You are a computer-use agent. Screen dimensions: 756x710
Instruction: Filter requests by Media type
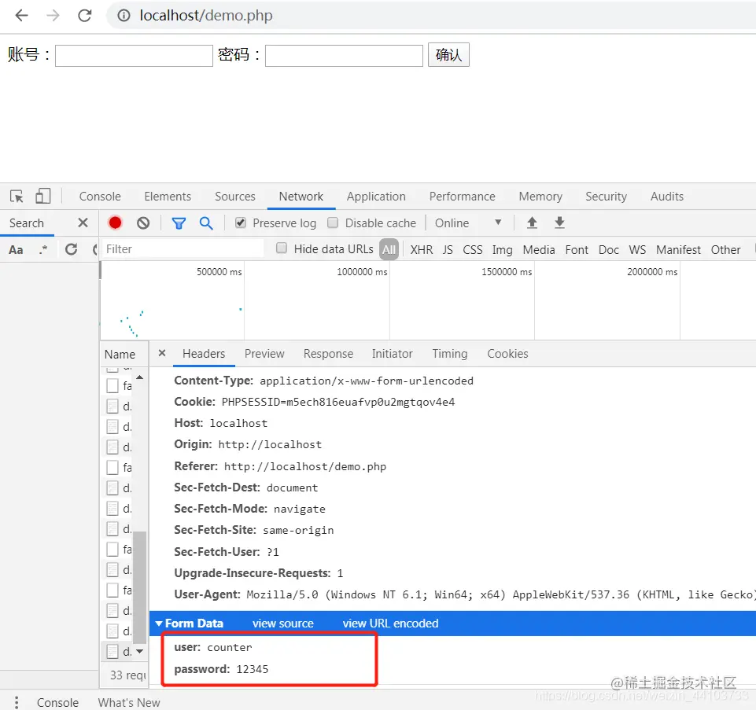click(x=539, y=250)
